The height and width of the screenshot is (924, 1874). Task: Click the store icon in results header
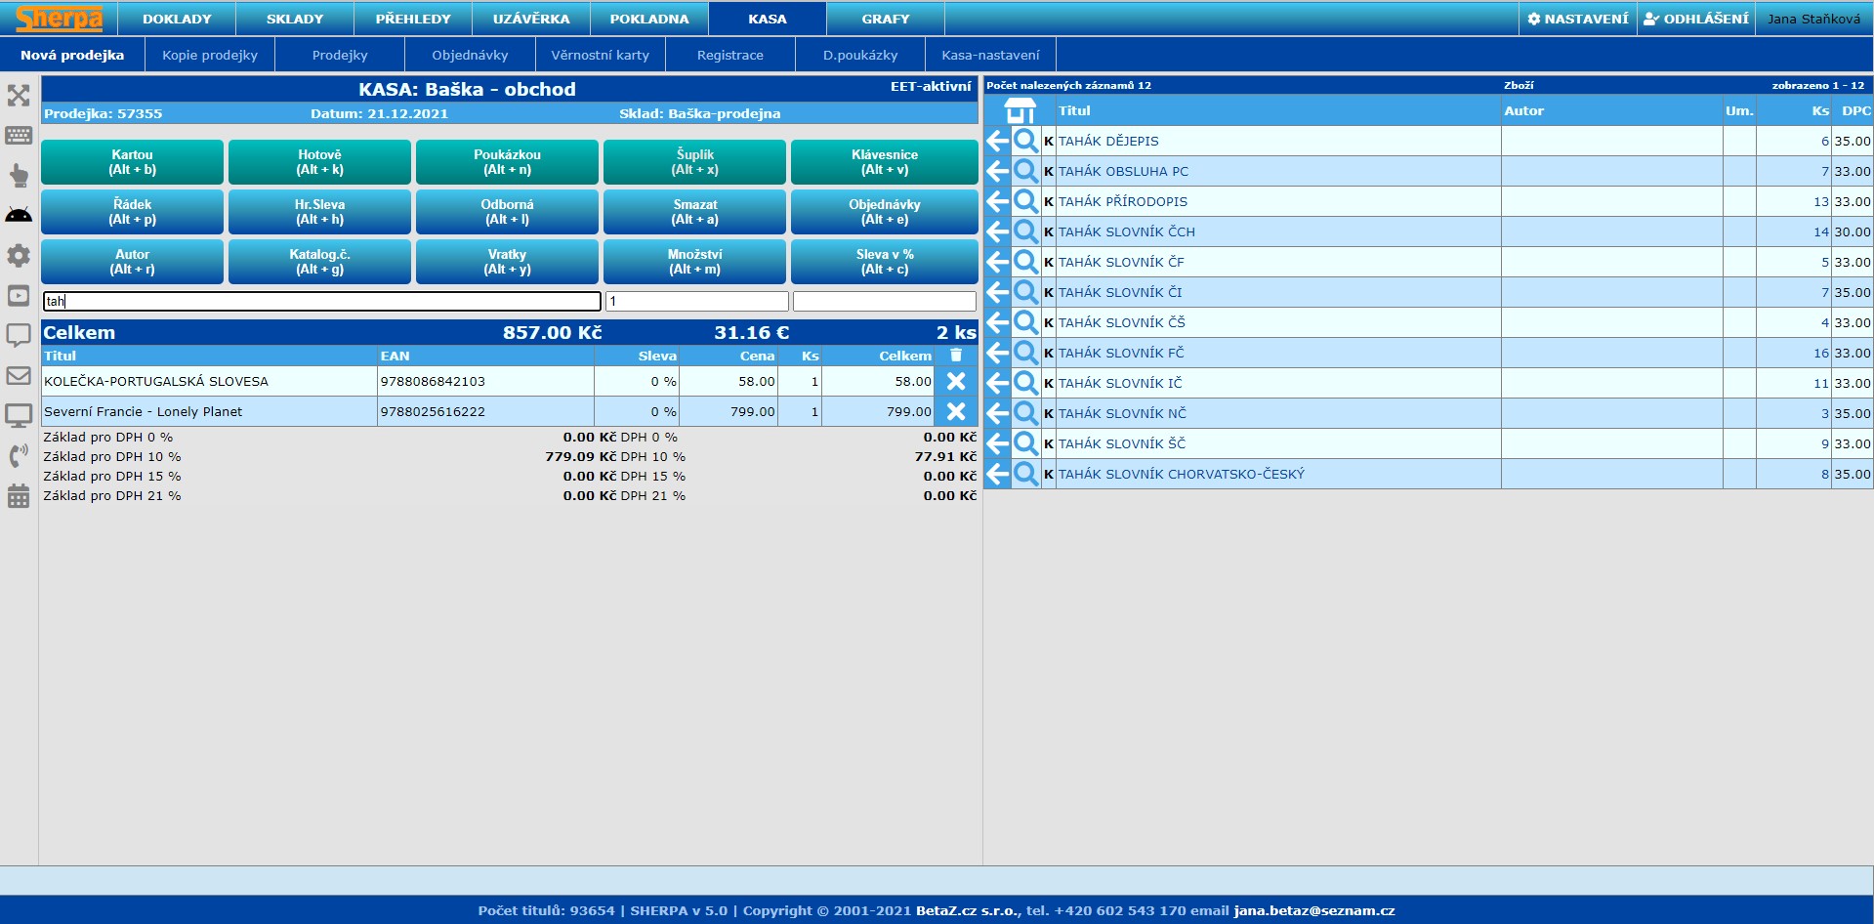pyautogui.click(x=1020, y=110)
